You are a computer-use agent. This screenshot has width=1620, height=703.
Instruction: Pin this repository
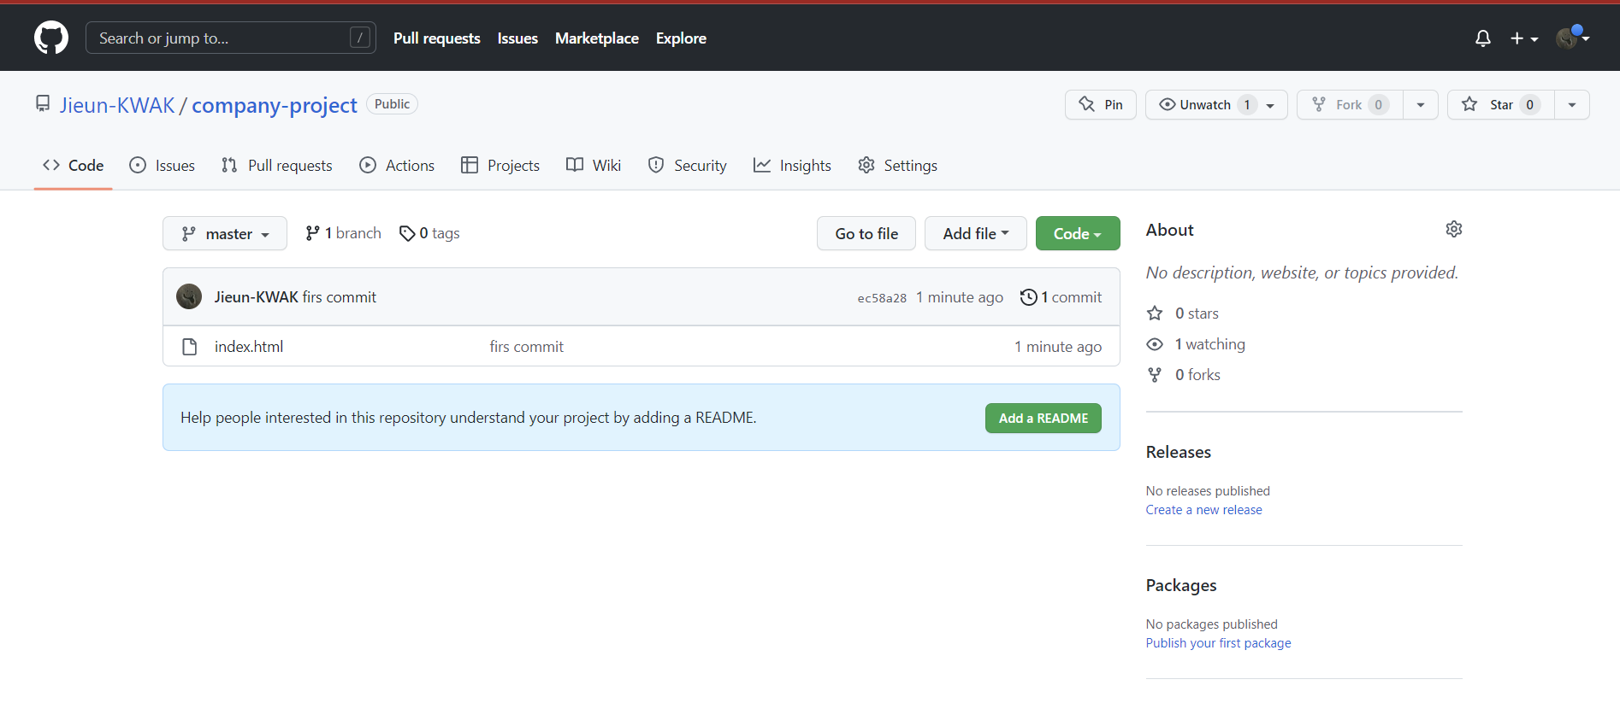pyautogui.click(x=1101, y=105)
